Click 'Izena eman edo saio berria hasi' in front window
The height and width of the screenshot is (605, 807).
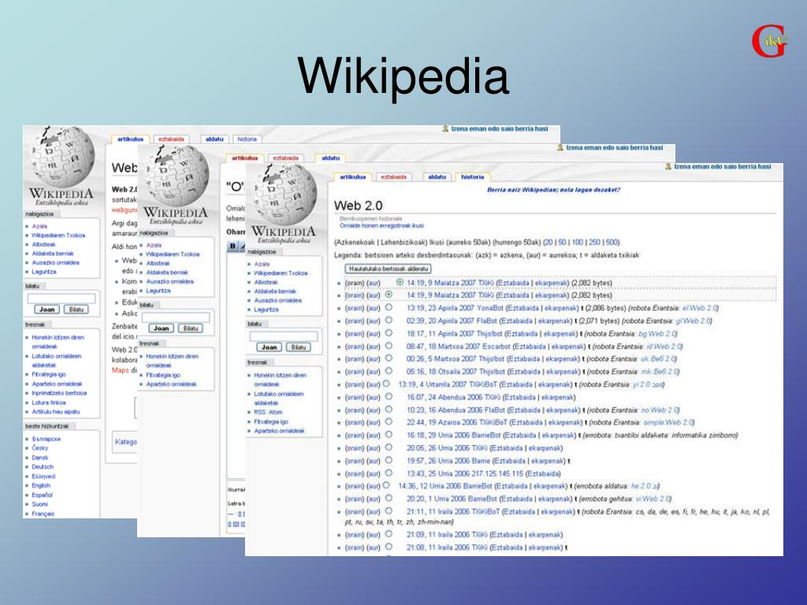[x=723, y=167]
